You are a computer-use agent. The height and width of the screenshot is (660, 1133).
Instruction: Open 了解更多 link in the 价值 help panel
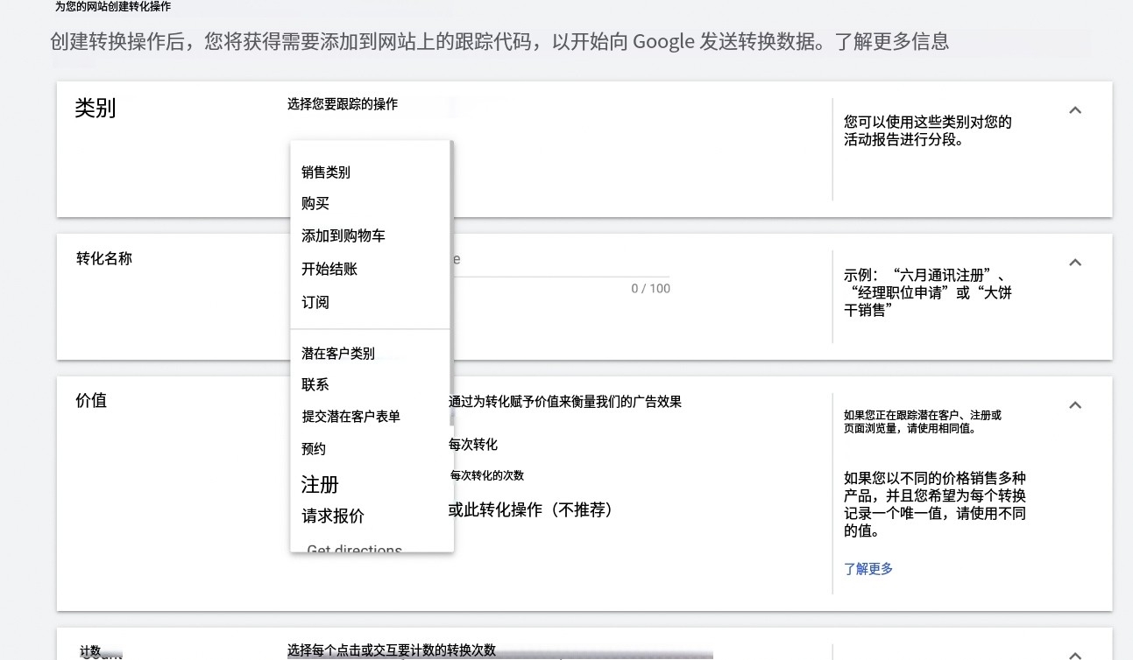[x=868, y=569]
